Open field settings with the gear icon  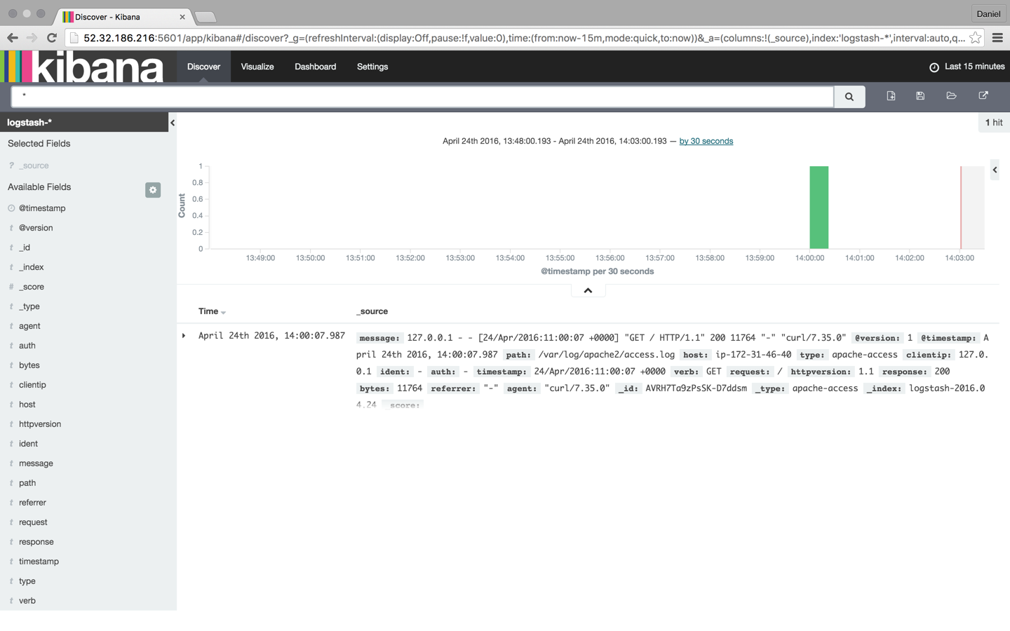click(x=153, y=189)
